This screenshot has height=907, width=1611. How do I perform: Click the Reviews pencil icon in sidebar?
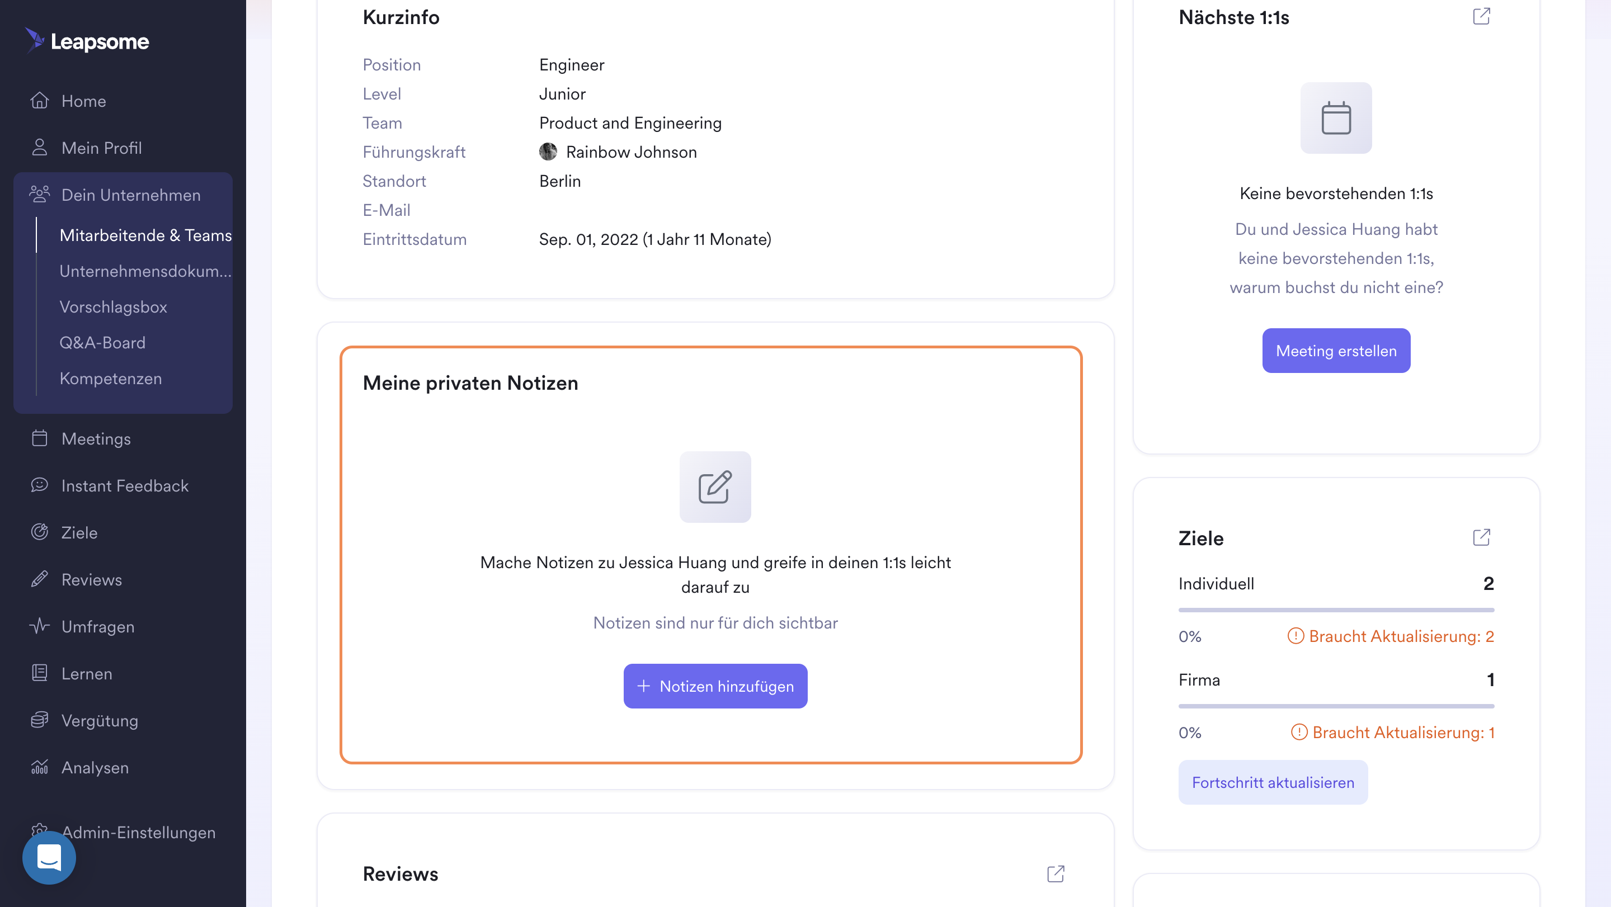[x=39, y=579]
